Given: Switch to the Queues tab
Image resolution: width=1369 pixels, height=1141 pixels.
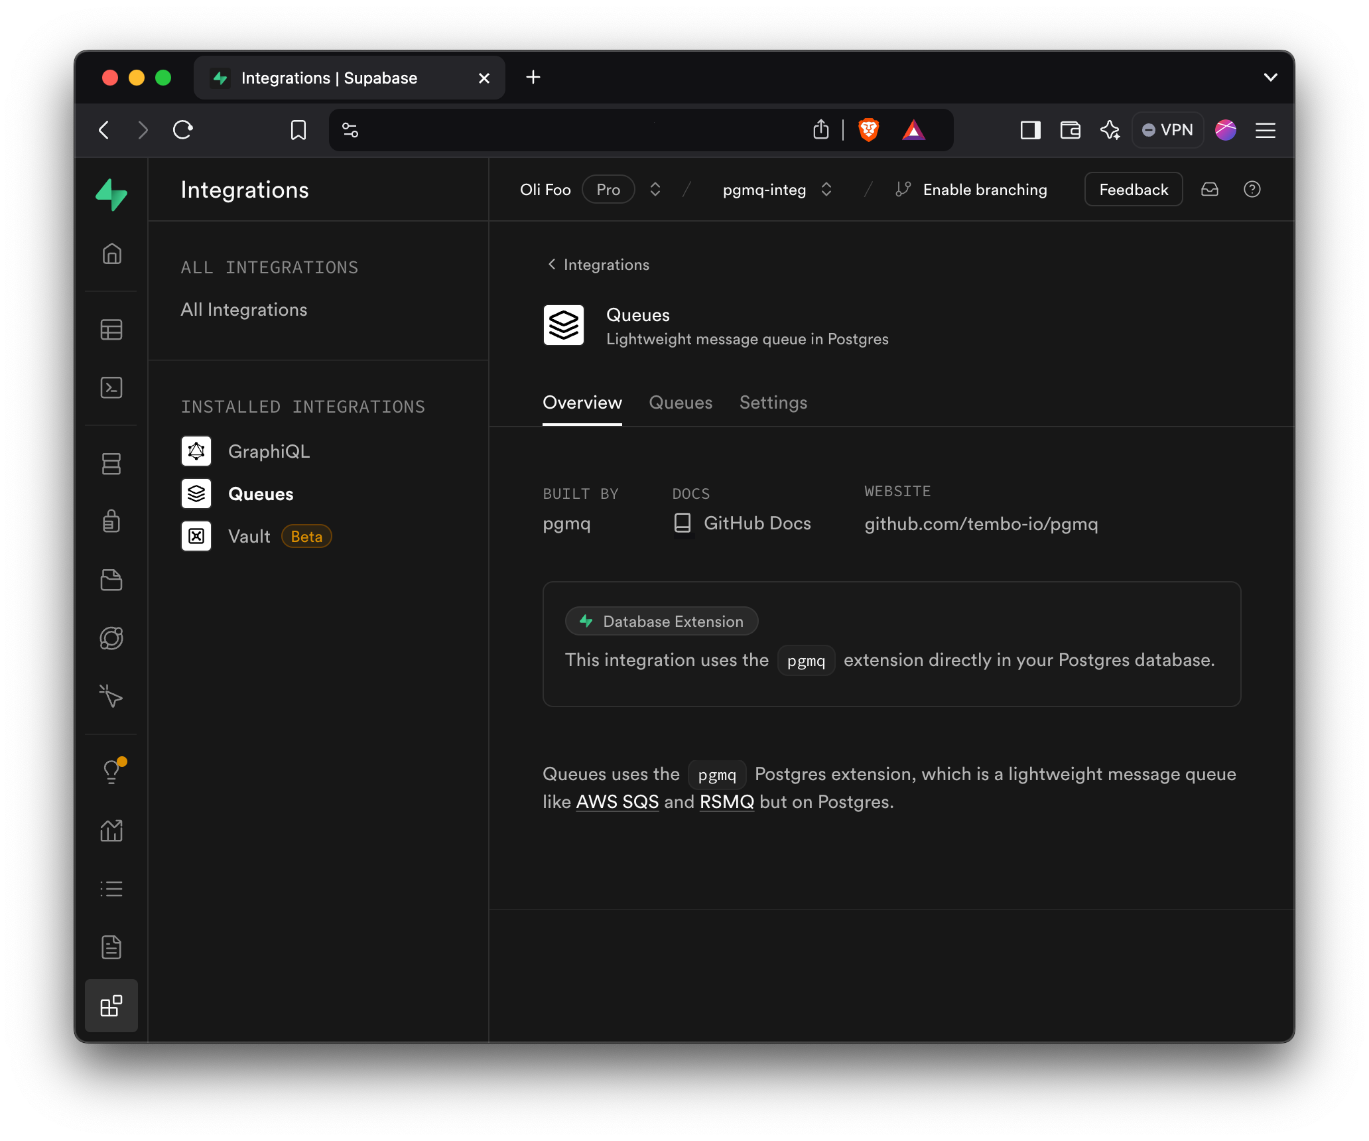Looking at the screenshot, I should pos(681,403).
